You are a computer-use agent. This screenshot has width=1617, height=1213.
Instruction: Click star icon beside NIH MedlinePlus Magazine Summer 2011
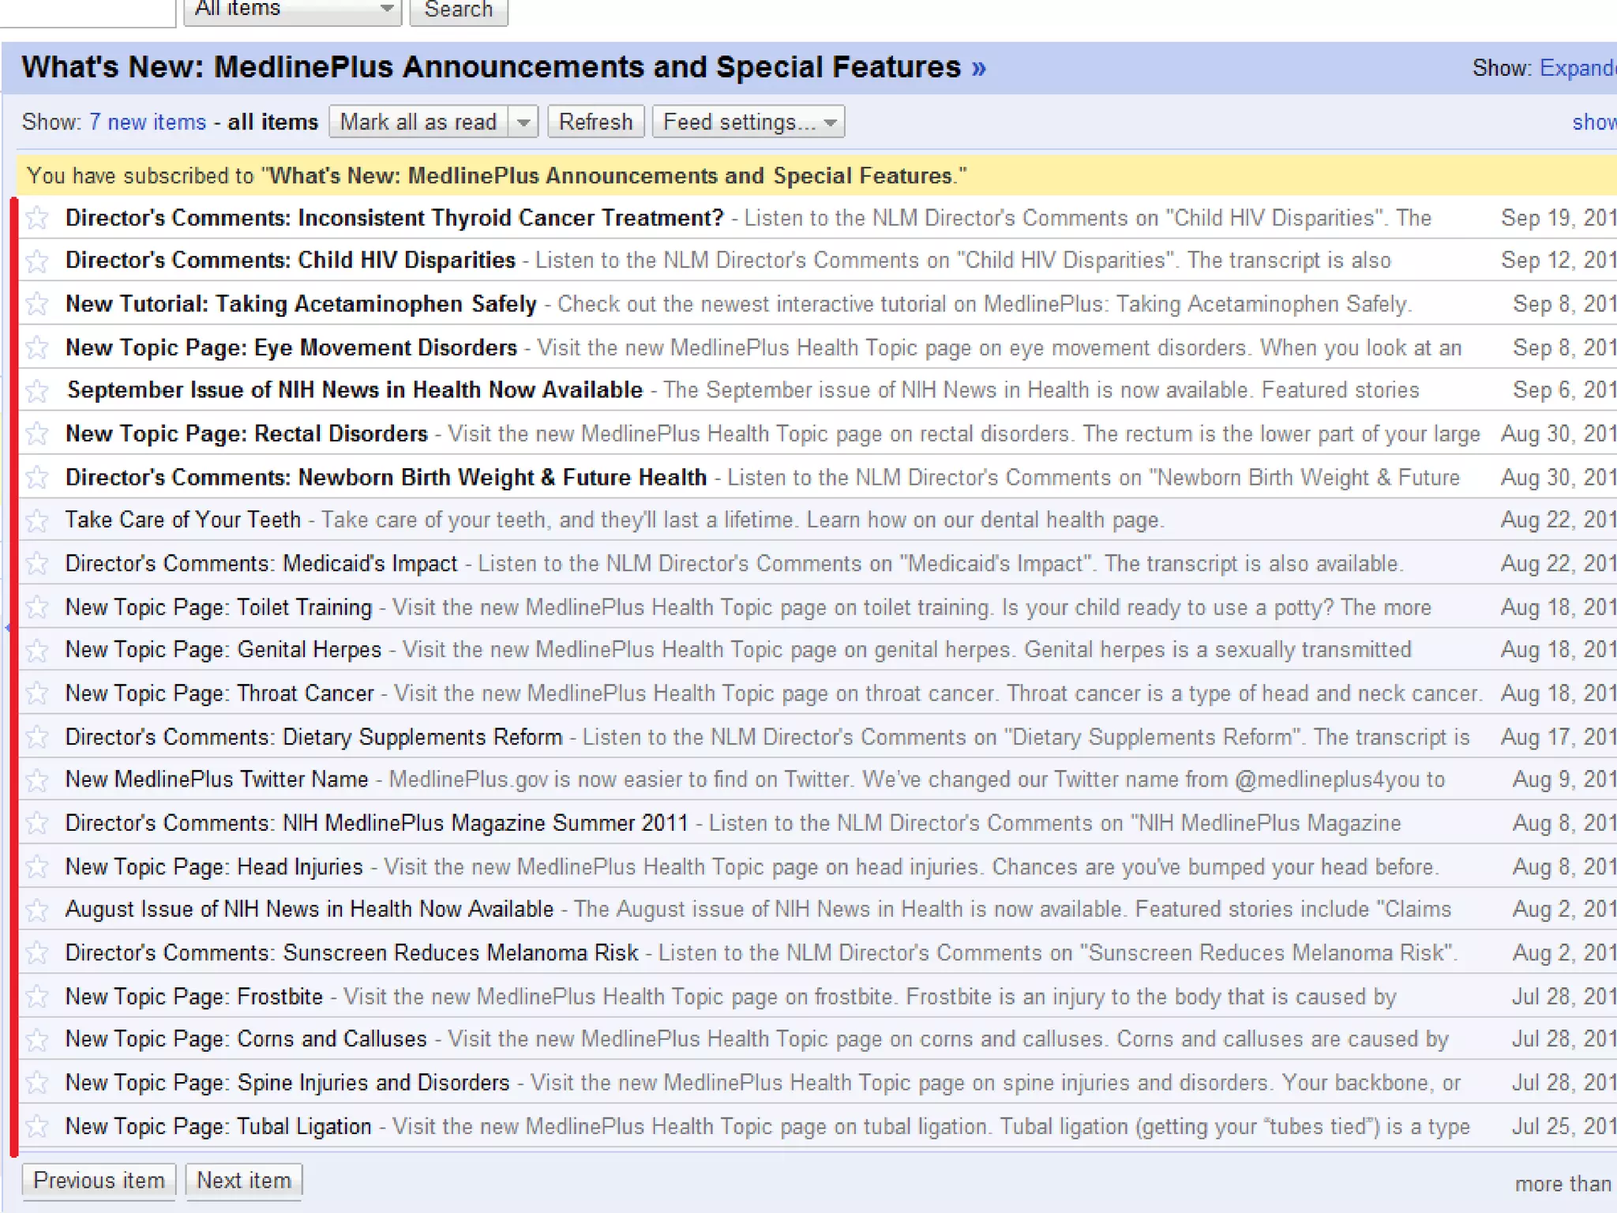coord(37,823)
